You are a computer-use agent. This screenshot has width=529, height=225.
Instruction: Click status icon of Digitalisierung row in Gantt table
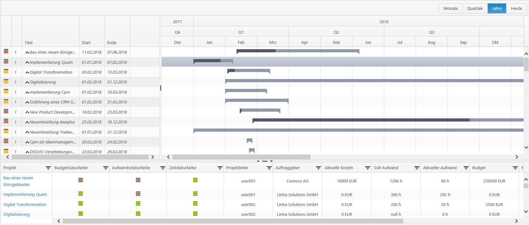6,81
